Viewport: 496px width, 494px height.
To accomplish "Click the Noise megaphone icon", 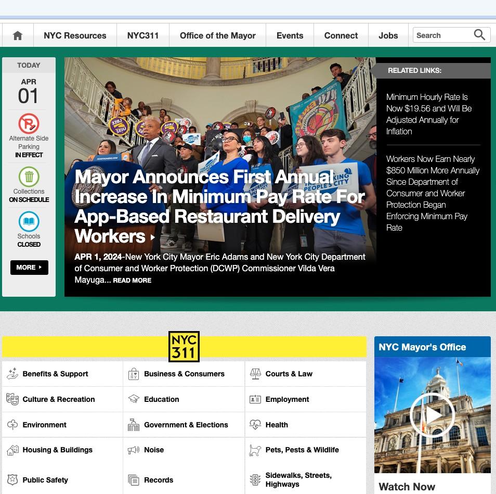I will (134, 450).
